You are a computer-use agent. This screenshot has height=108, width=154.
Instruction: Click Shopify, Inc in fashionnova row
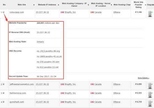coord(70,93)
